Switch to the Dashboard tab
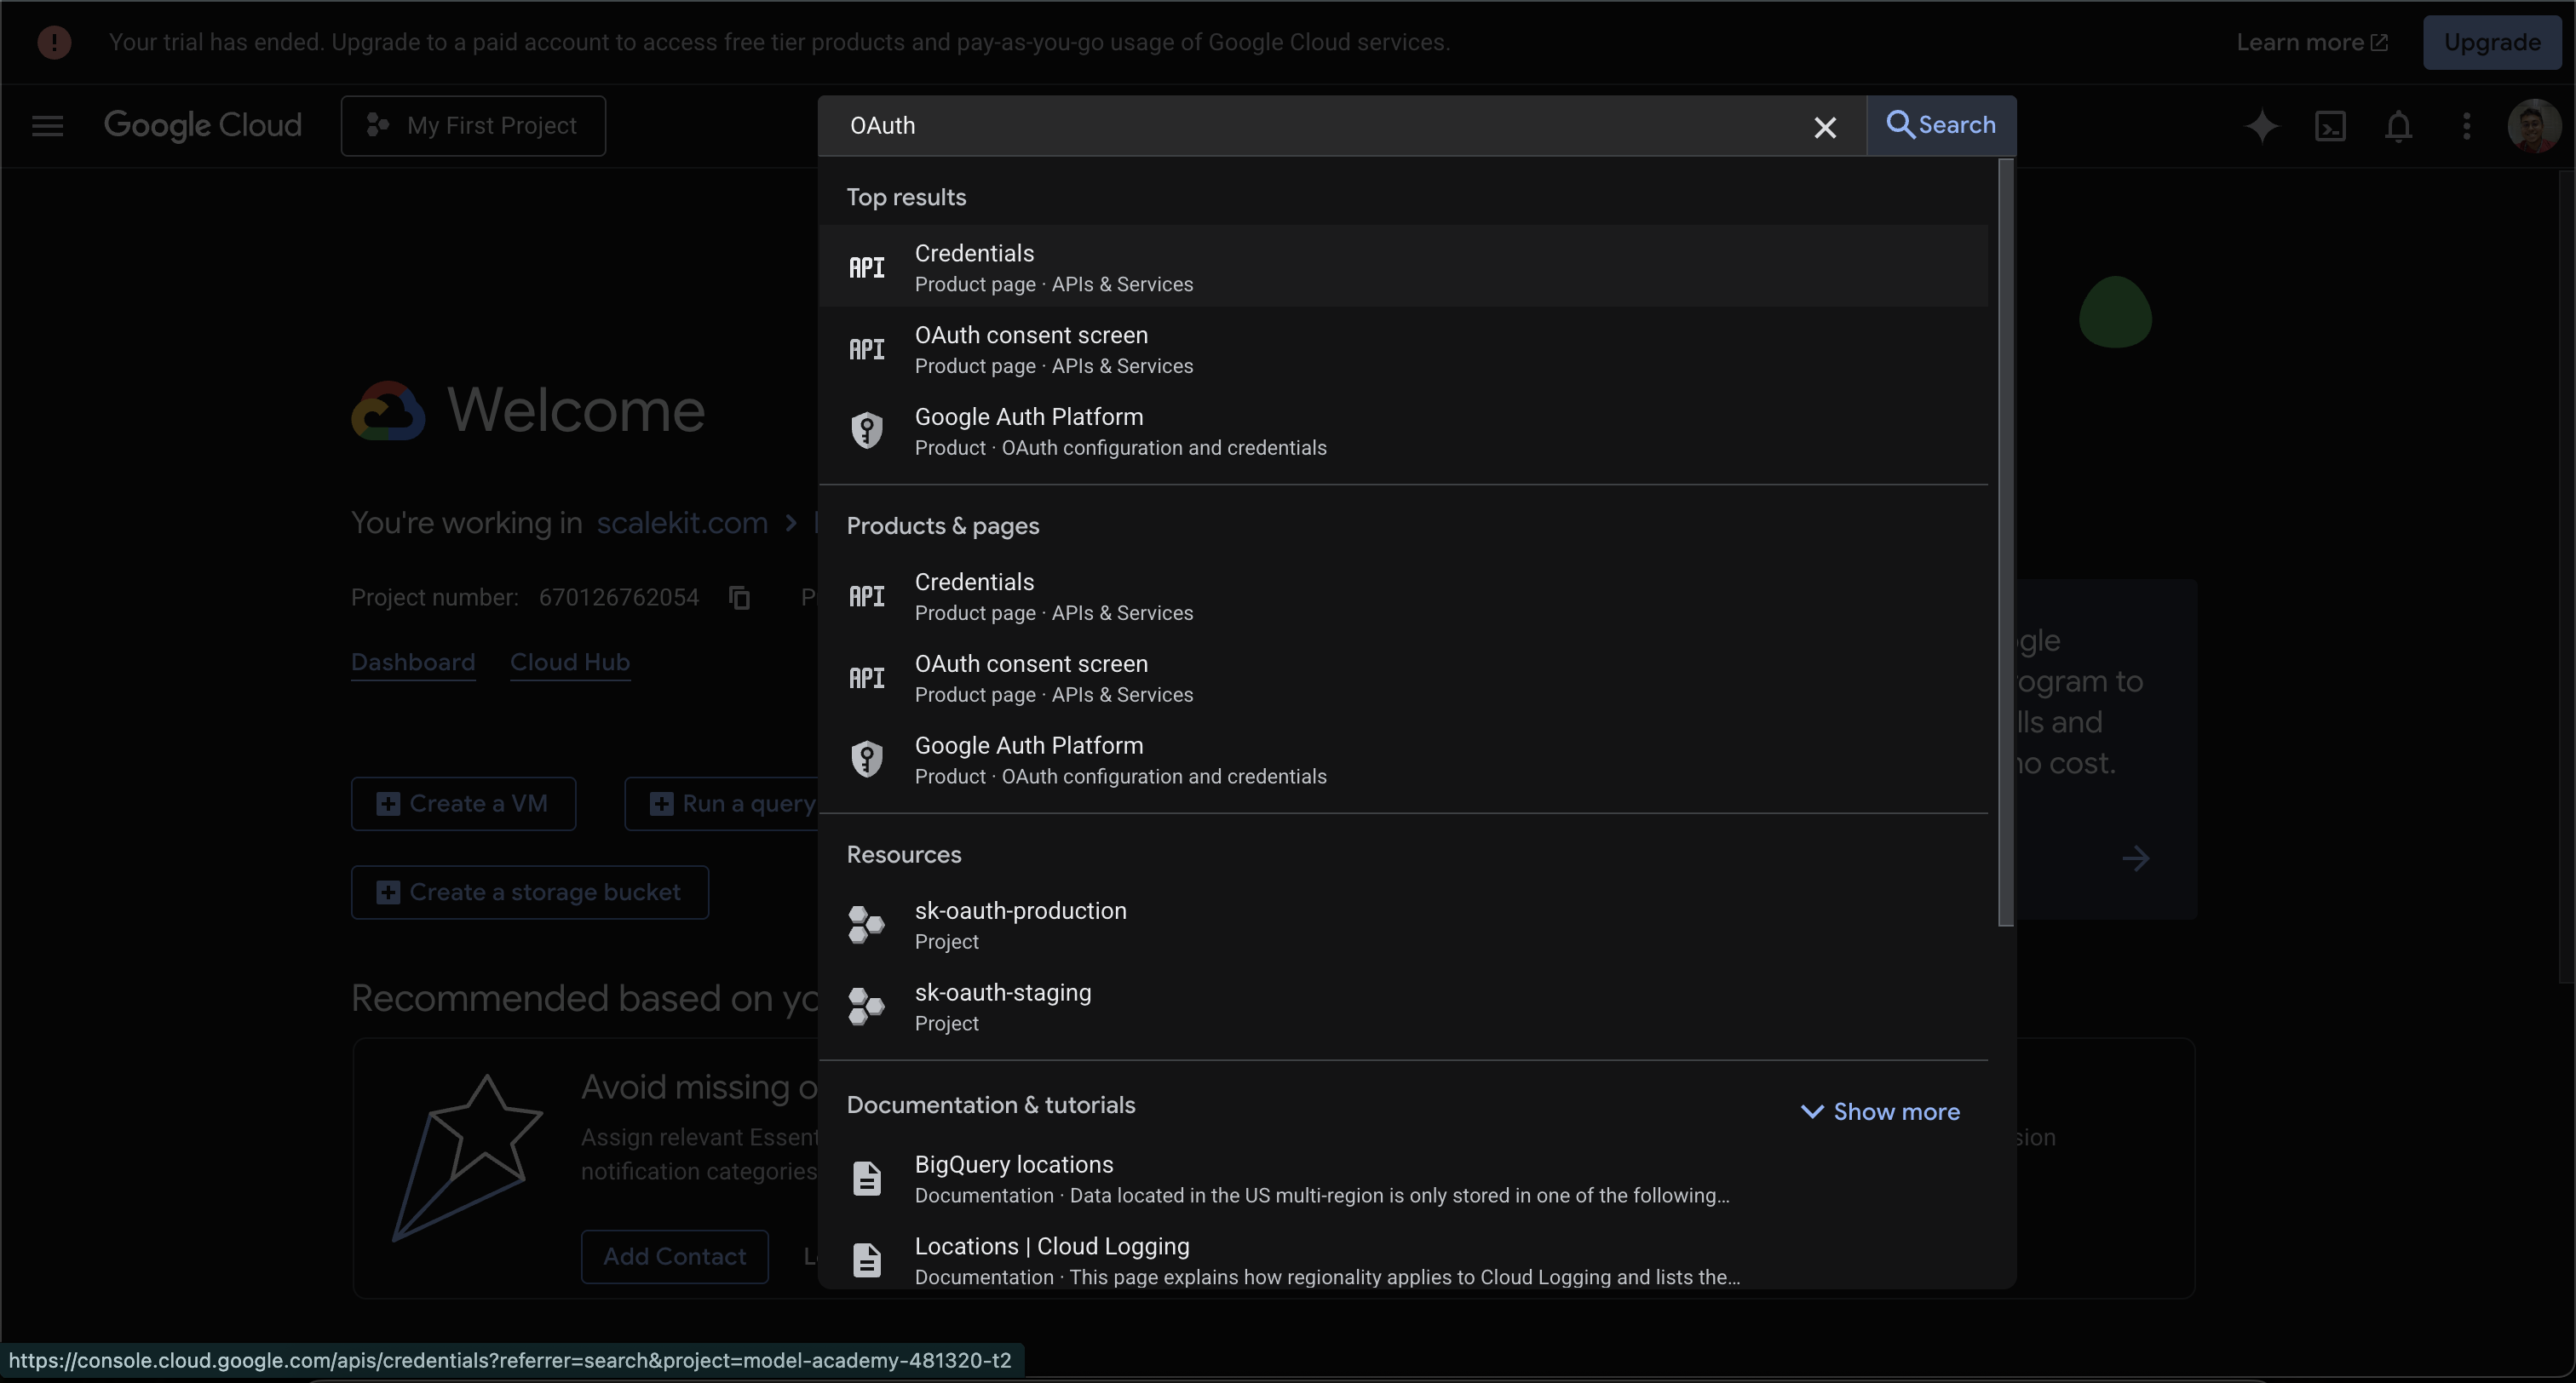 412,662
